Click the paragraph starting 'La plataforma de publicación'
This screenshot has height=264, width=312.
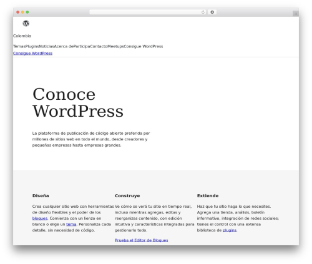[91, 139]
